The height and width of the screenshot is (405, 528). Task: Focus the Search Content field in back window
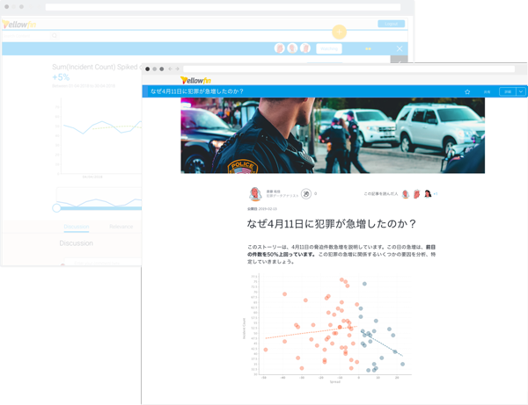click(26, 36)
